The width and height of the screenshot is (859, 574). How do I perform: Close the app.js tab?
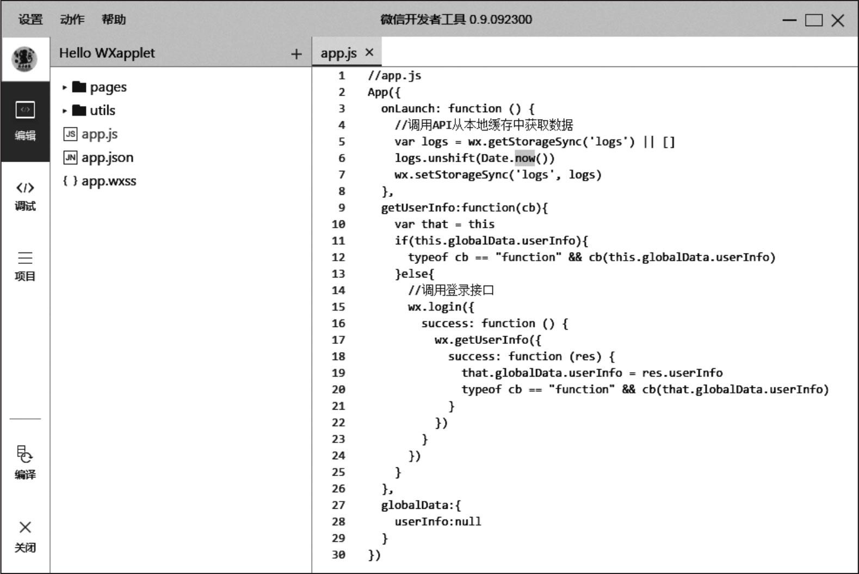point(369,52)
